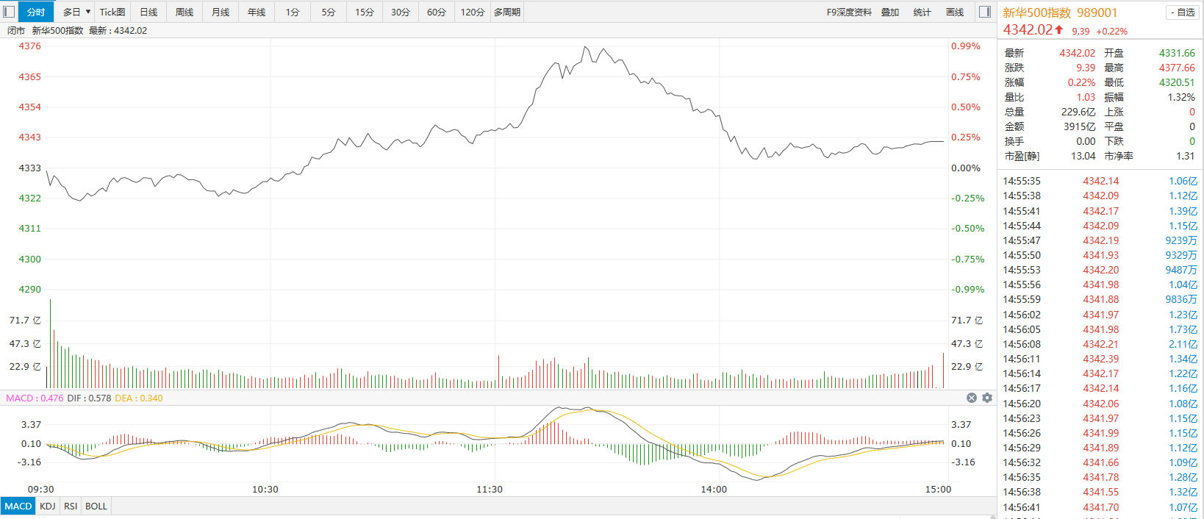Open F9深度资料 detailed info
Viewport: 1204px width, 519px height.
849,12
